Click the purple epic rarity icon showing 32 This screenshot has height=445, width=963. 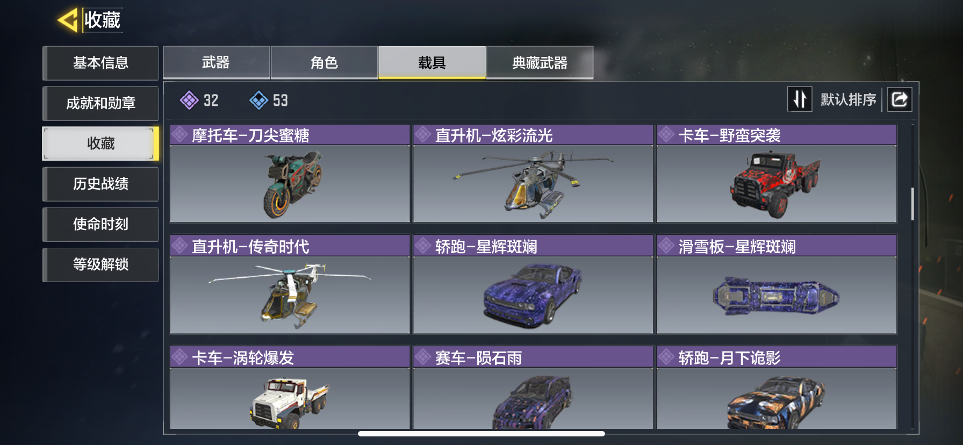tap(189, 100)
